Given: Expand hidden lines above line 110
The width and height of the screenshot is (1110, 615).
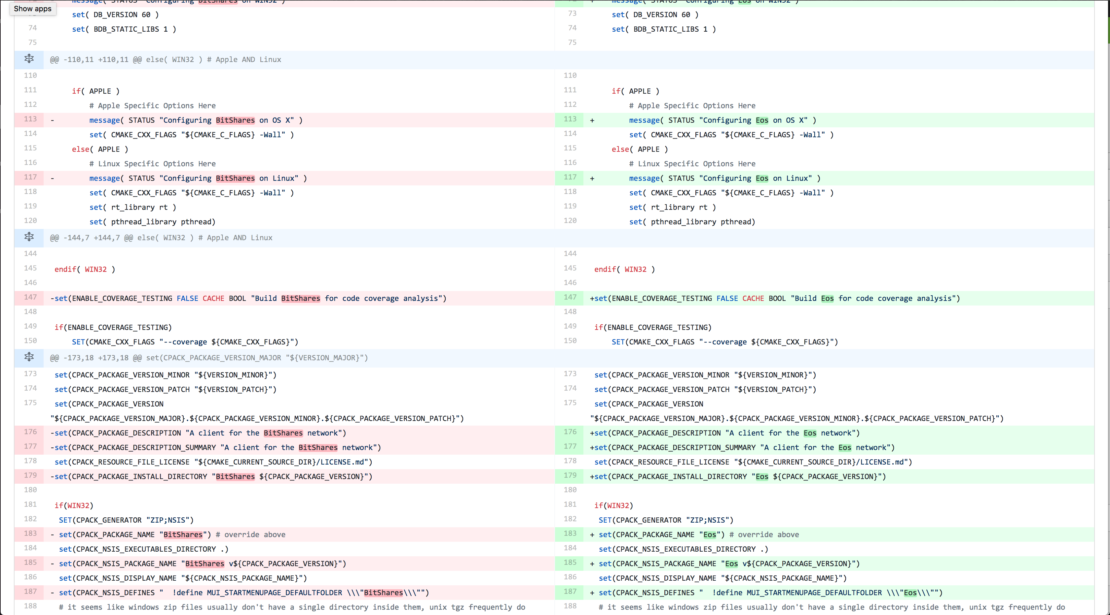Looking at the screenshot, I should coord(29,59).
